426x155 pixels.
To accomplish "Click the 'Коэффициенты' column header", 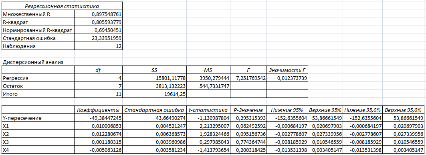I will point(98,110).
